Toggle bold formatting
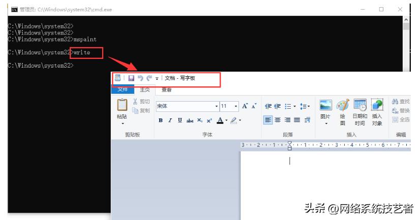The height and width of the screenshot is (220, 420). pos(161,120)
